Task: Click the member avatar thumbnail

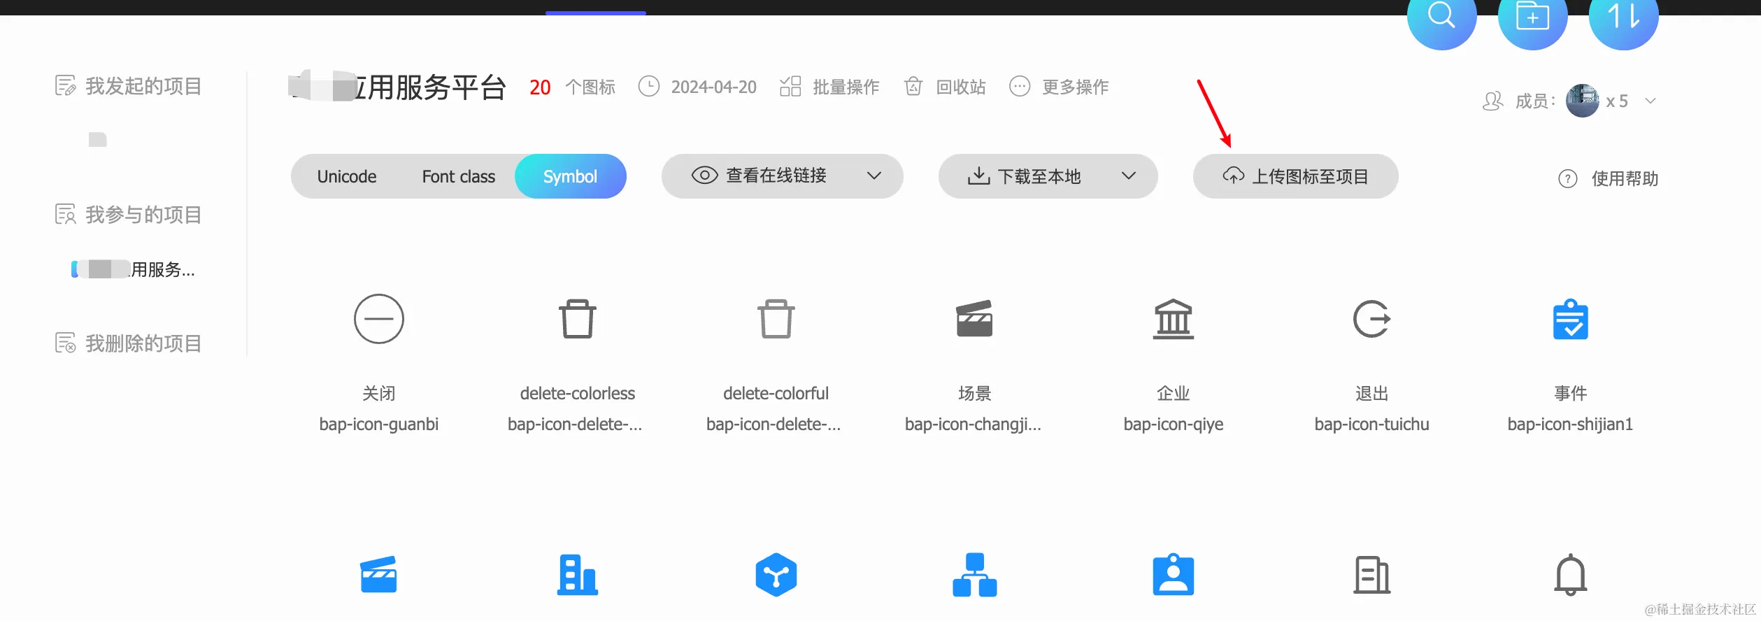Action: tap(1582, 101)
